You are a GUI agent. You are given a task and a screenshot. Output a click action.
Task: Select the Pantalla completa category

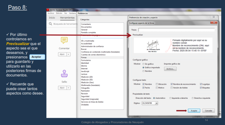coord(88,32)
